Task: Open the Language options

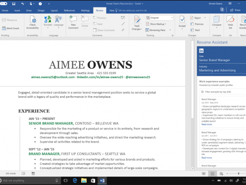Action: coord(59,22)
